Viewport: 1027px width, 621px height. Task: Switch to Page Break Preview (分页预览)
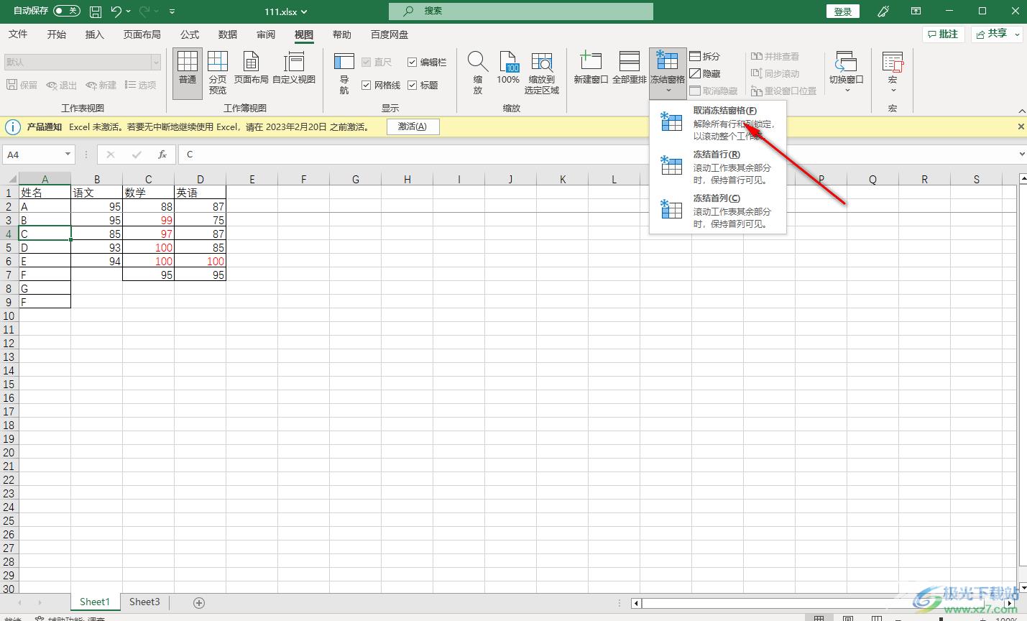[x=218, y=73]
